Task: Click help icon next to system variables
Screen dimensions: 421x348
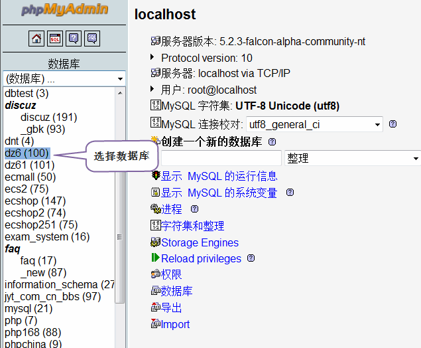Action: coord(290,193)
